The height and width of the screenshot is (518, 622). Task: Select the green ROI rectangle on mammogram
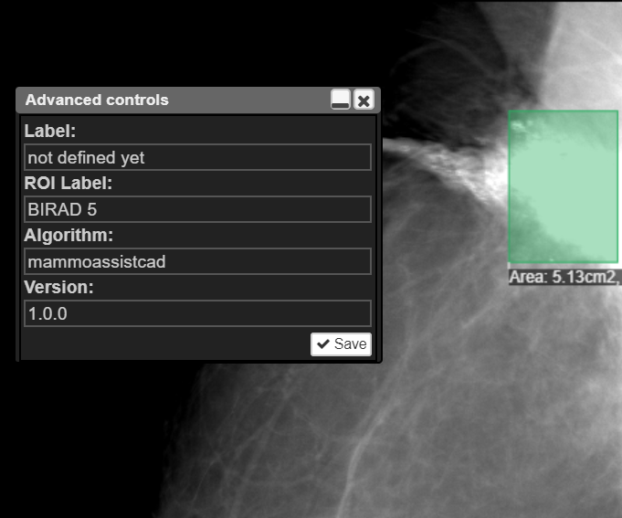(x=564, y=186)
